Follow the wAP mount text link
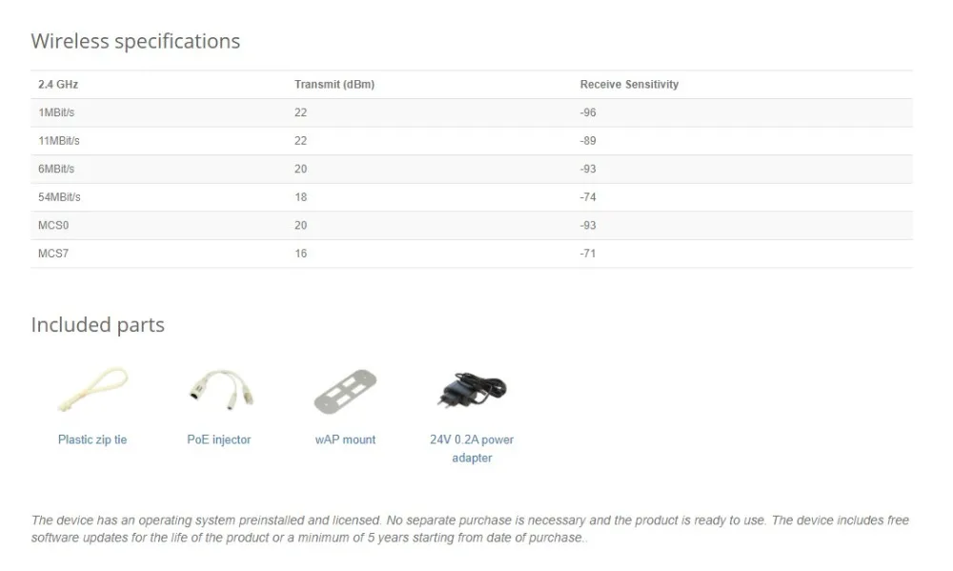953x571 pixels. pos(345,439)
